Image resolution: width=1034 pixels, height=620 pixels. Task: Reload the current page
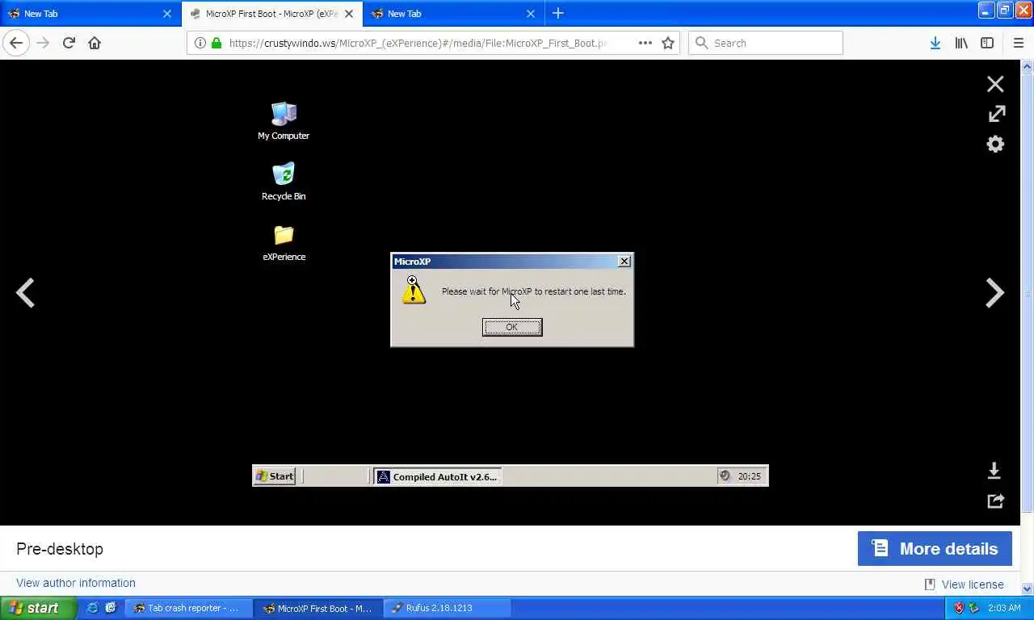pyautogui.click(x=69, y=43)
